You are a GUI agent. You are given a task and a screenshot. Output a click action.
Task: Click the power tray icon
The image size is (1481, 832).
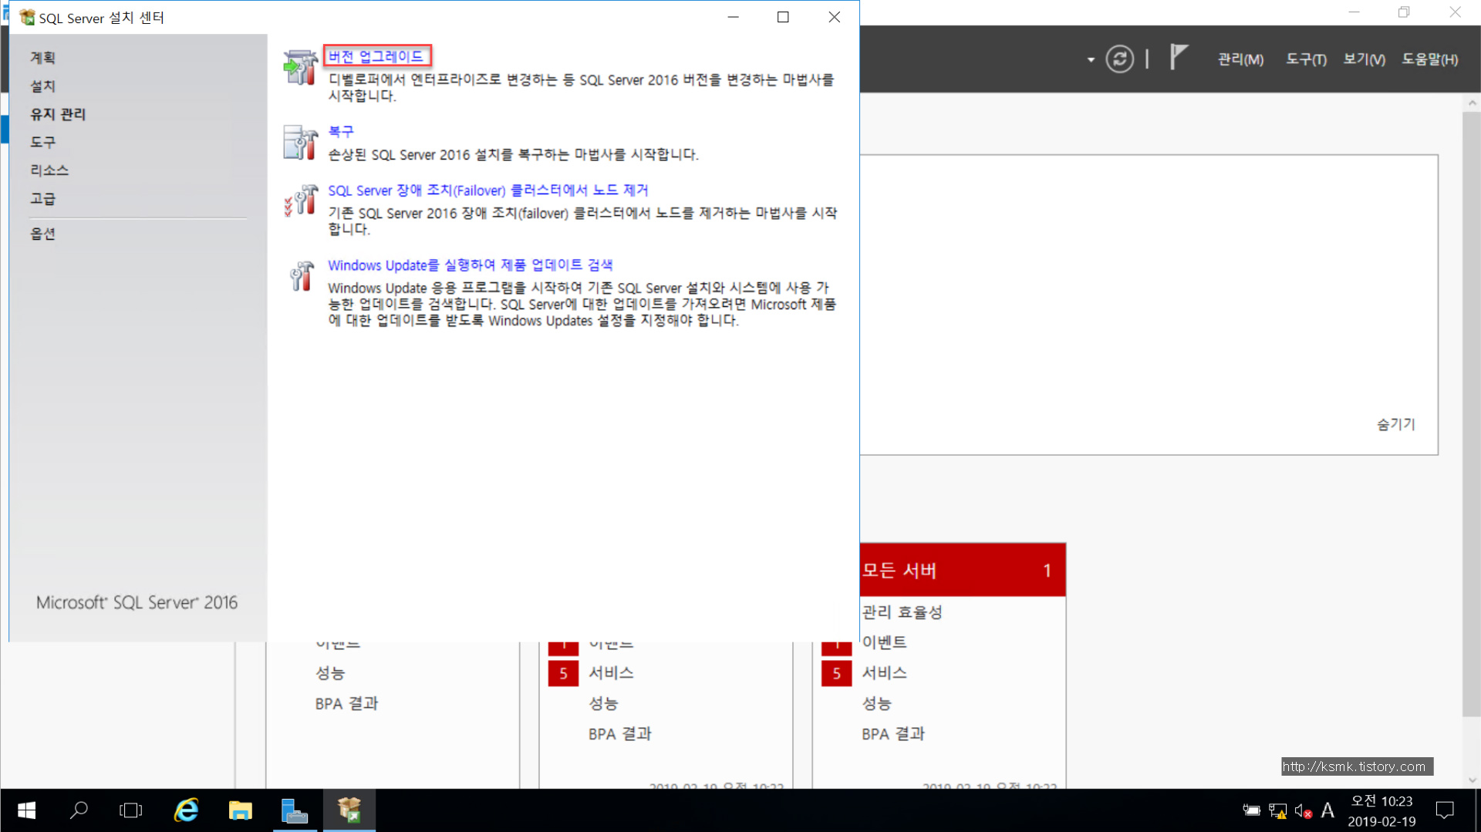pyautogui.click(x=1251, y=810)
